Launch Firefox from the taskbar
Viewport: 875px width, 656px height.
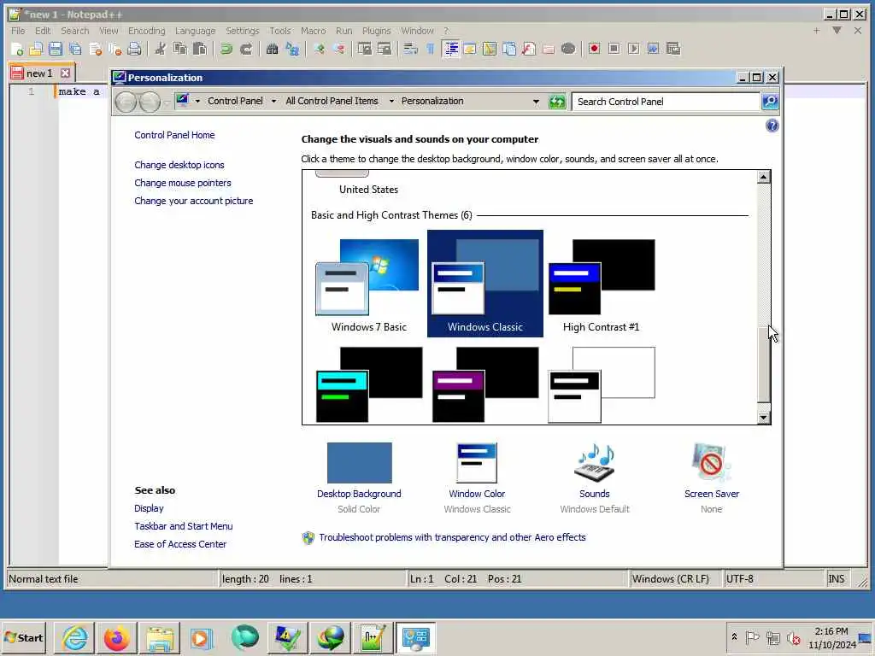click(116, 637)
